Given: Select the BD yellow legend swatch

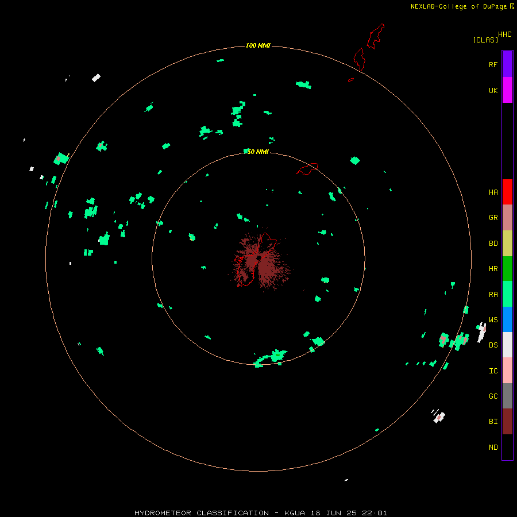Looking at the screenshot, I should 507,244.
